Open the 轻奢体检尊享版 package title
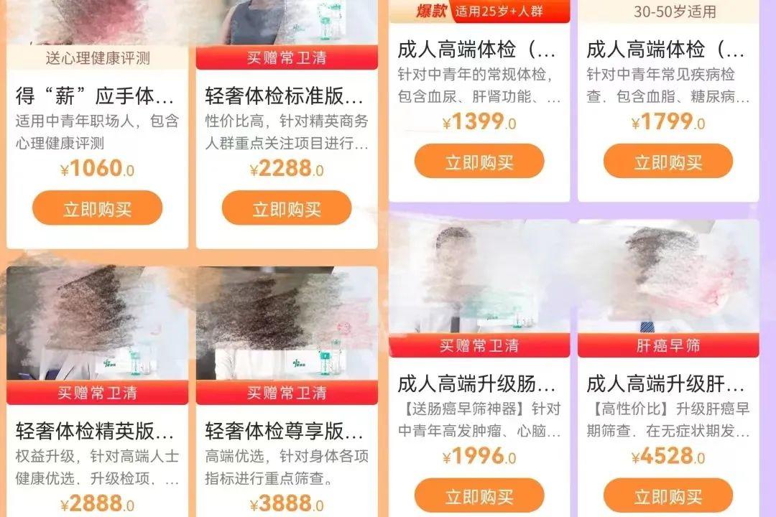The height and width of the screenshot is (517, 776). tap(284, 431)
